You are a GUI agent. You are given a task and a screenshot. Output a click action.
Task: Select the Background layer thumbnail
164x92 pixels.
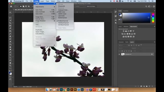tap(123, 54)
